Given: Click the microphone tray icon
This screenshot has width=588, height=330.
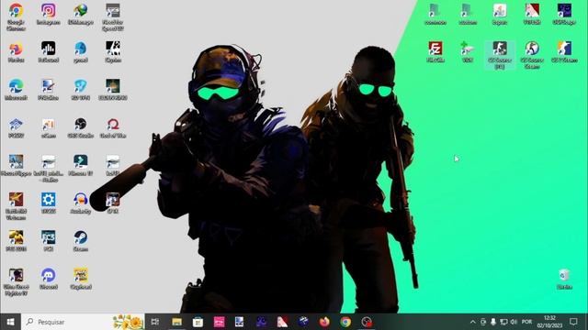Looking at the screenshot, I should coord(493,322).
